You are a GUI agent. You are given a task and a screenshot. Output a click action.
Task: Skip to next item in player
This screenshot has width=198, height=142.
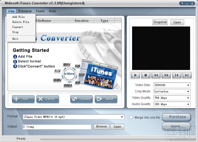(x=187, y=75)
